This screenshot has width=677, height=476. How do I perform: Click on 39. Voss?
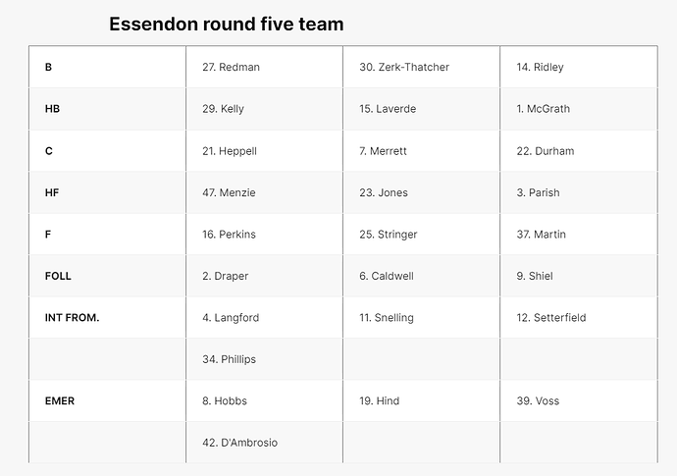point(538,400)
